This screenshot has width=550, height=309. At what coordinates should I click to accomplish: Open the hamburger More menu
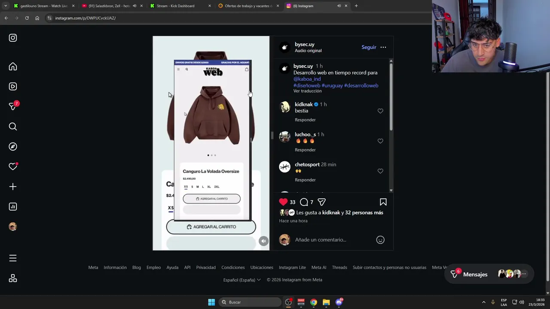coord(13,258)
